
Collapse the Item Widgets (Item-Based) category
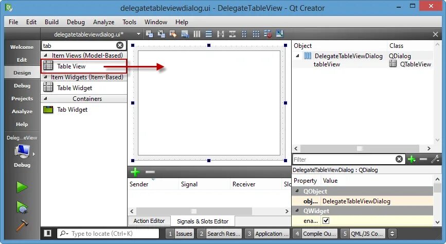(x=45, y=77)
